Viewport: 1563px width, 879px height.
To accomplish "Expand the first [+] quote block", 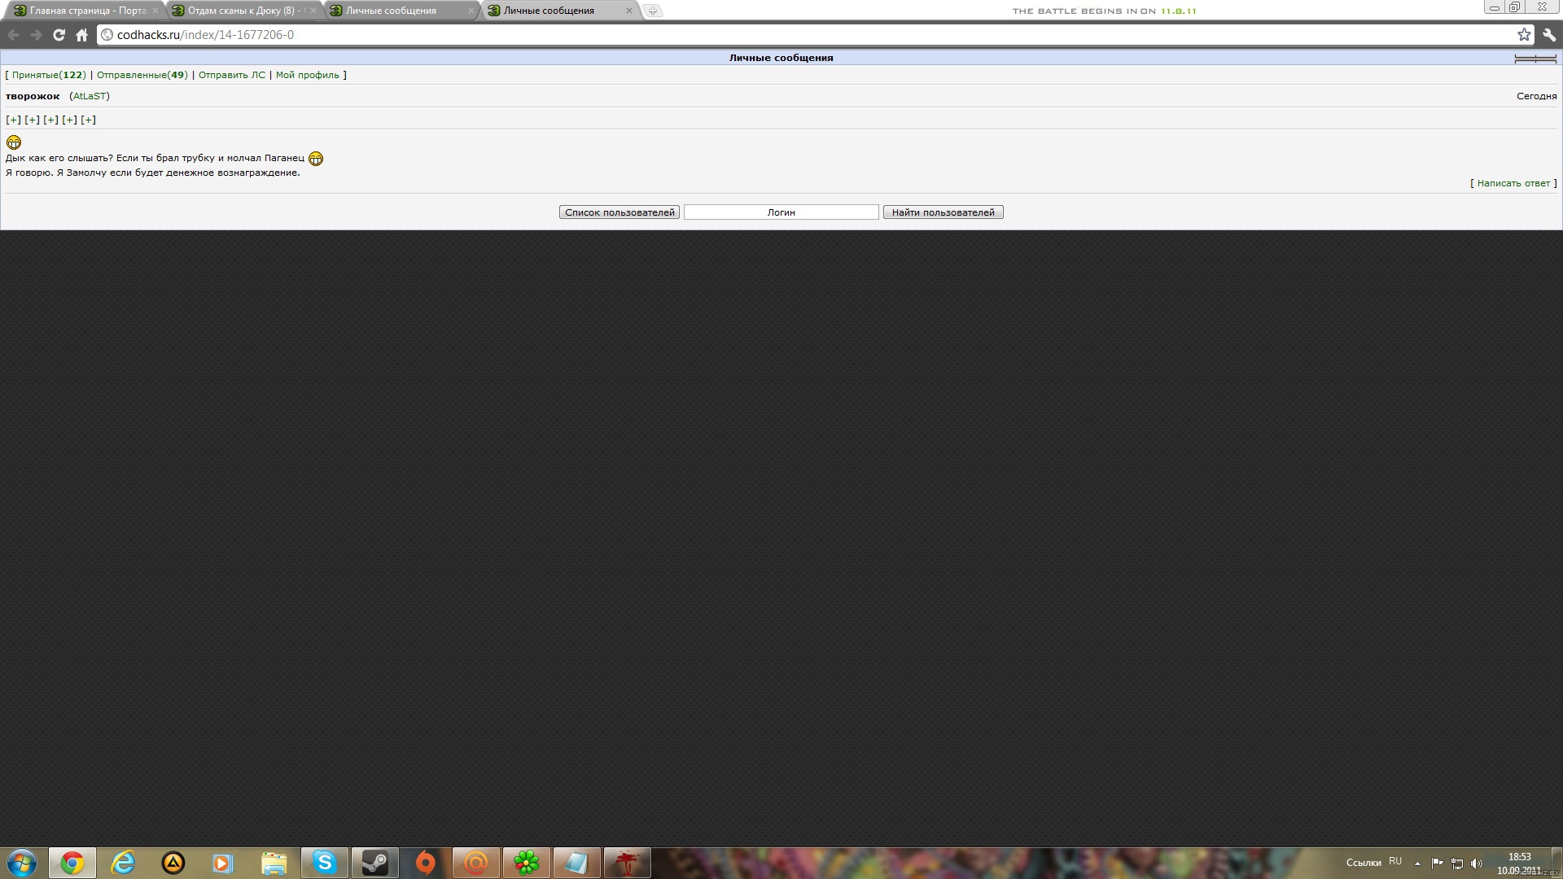I will (x=13, y=120).
